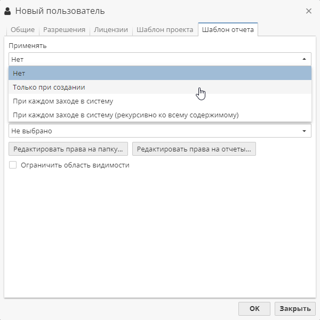Image resolution: width=320 pixels, height=320 pixels.
Task: Select Только при создании option
Action: point(160,87)
